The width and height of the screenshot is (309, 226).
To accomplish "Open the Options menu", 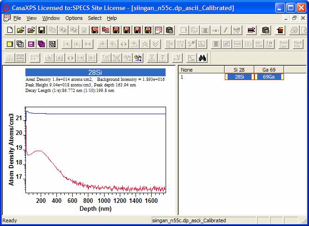I will coord(74,18).
